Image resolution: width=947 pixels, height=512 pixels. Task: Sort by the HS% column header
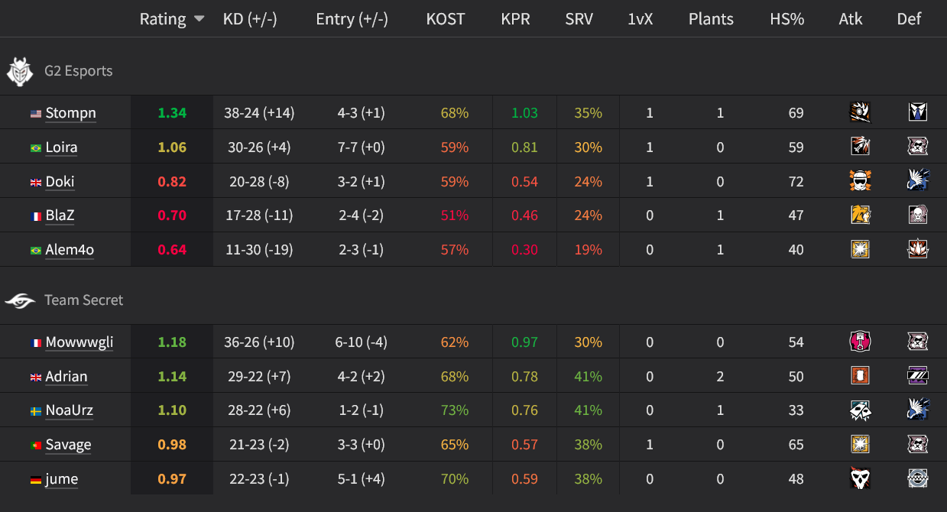(x=786, y=19)
